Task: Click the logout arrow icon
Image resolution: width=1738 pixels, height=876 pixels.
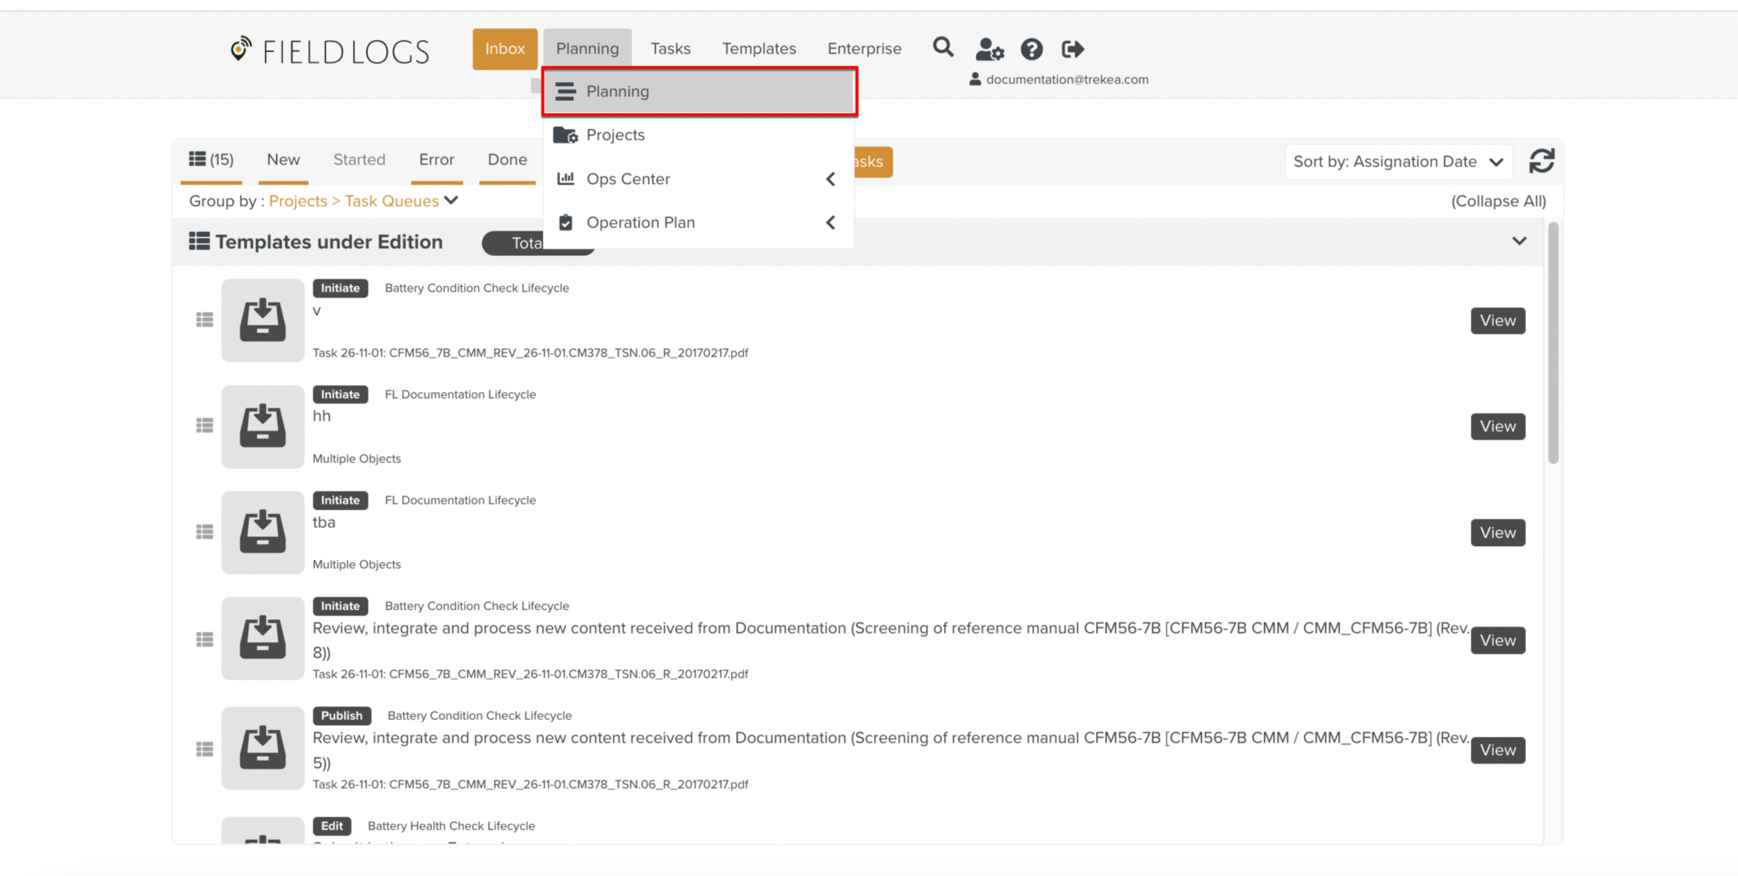Action: pos(1073,49)
